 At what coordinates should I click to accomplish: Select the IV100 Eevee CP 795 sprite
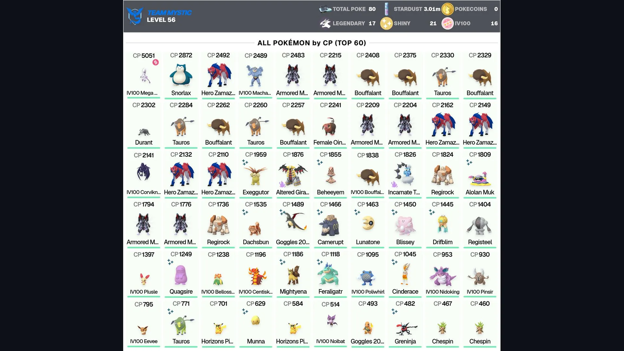[143, 330]
